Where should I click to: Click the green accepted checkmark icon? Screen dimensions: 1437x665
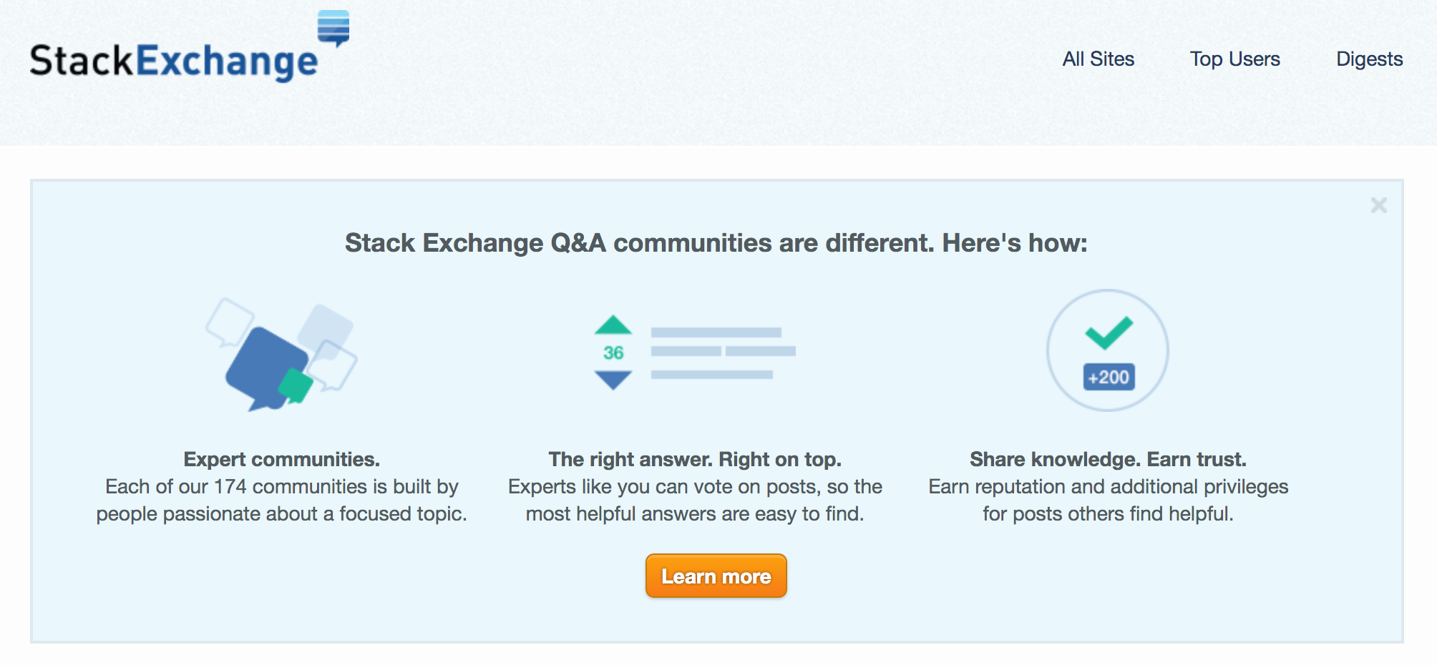coord(1109,332)
